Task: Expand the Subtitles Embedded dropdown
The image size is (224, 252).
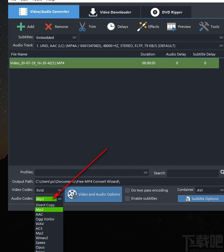Action: [x=56, y=38]
